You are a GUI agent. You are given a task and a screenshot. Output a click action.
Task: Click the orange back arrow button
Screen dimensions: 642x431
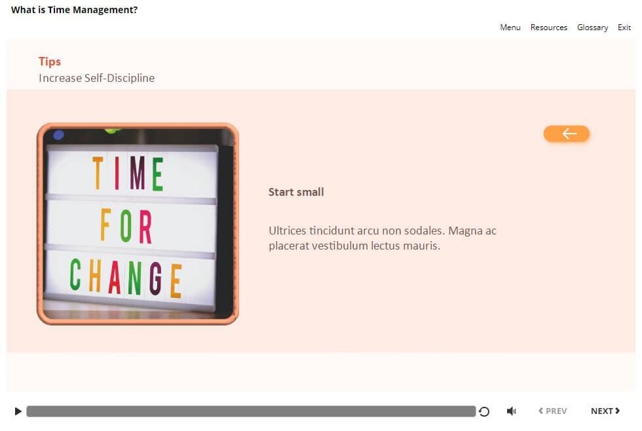click(x=567, y=134)
